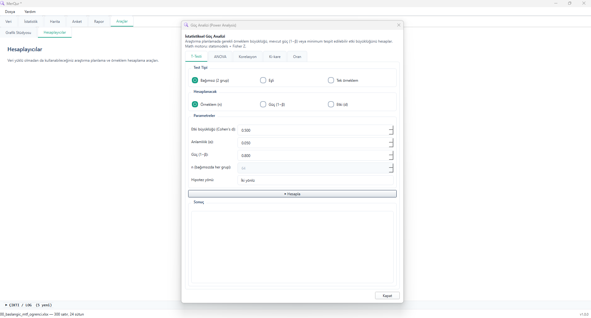Open the Oran tab

(x=297, y=56)
